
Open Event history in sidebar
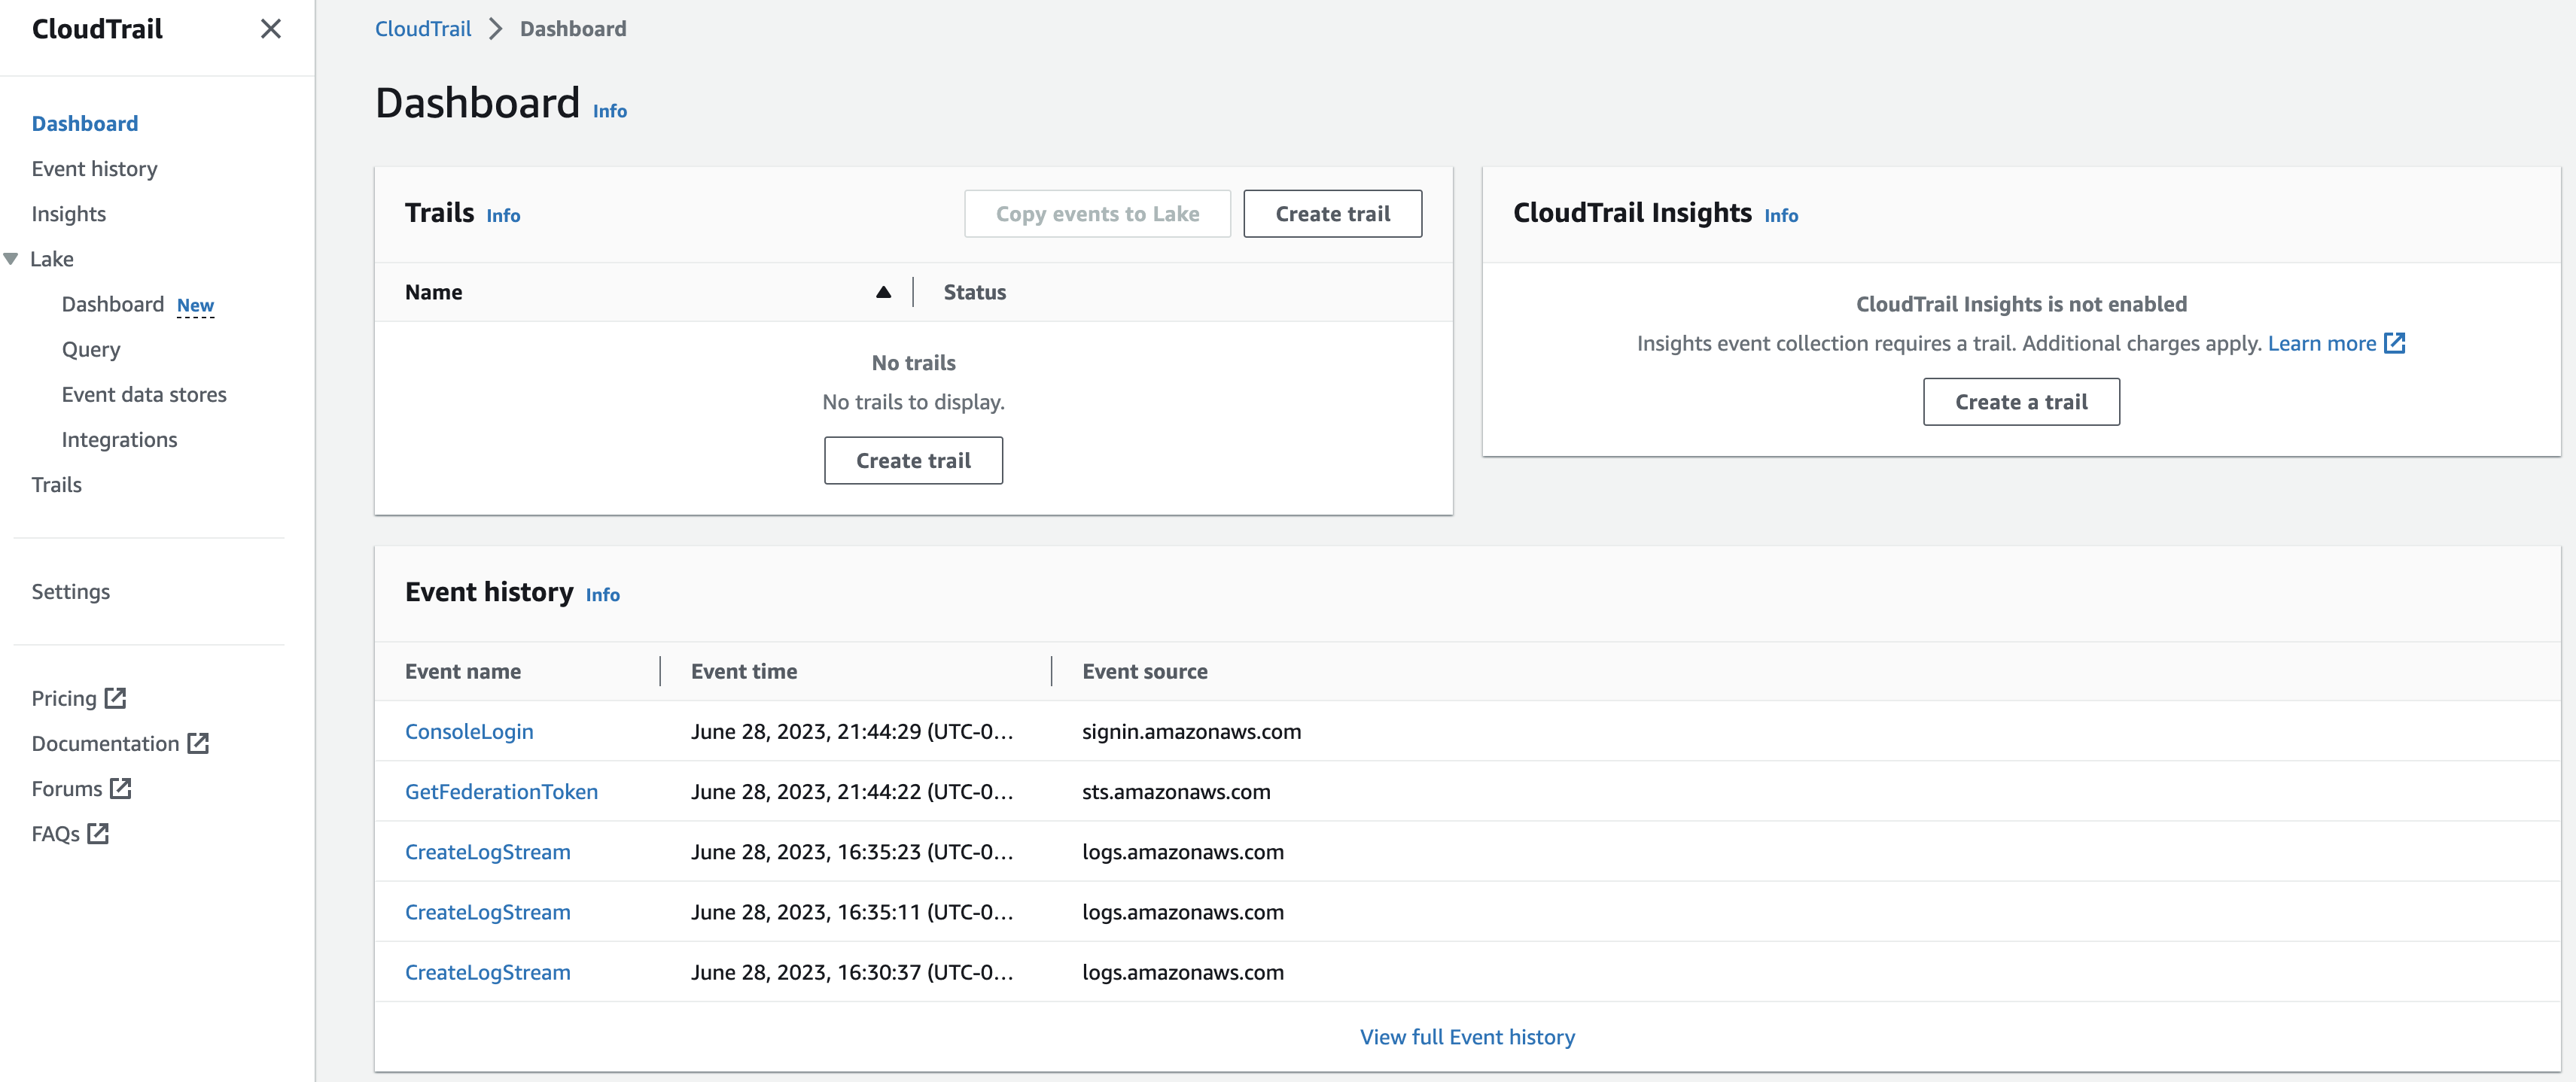pos(94,168)
